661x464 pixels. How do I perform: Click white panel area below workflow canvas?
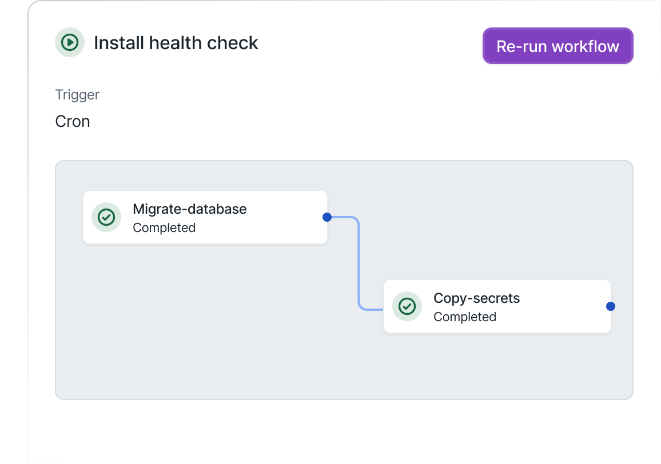coord(343,431)
